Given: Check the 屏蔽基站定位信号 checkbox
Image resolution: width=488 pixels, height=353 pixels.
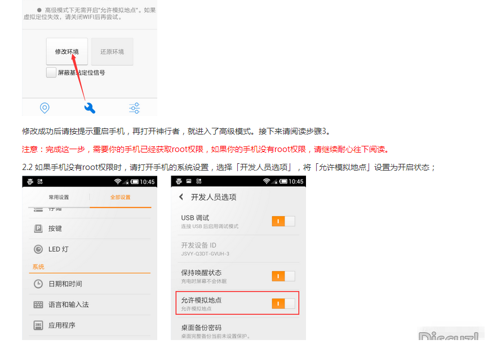Looking at the screenshot, I should [x=51, y=73].
